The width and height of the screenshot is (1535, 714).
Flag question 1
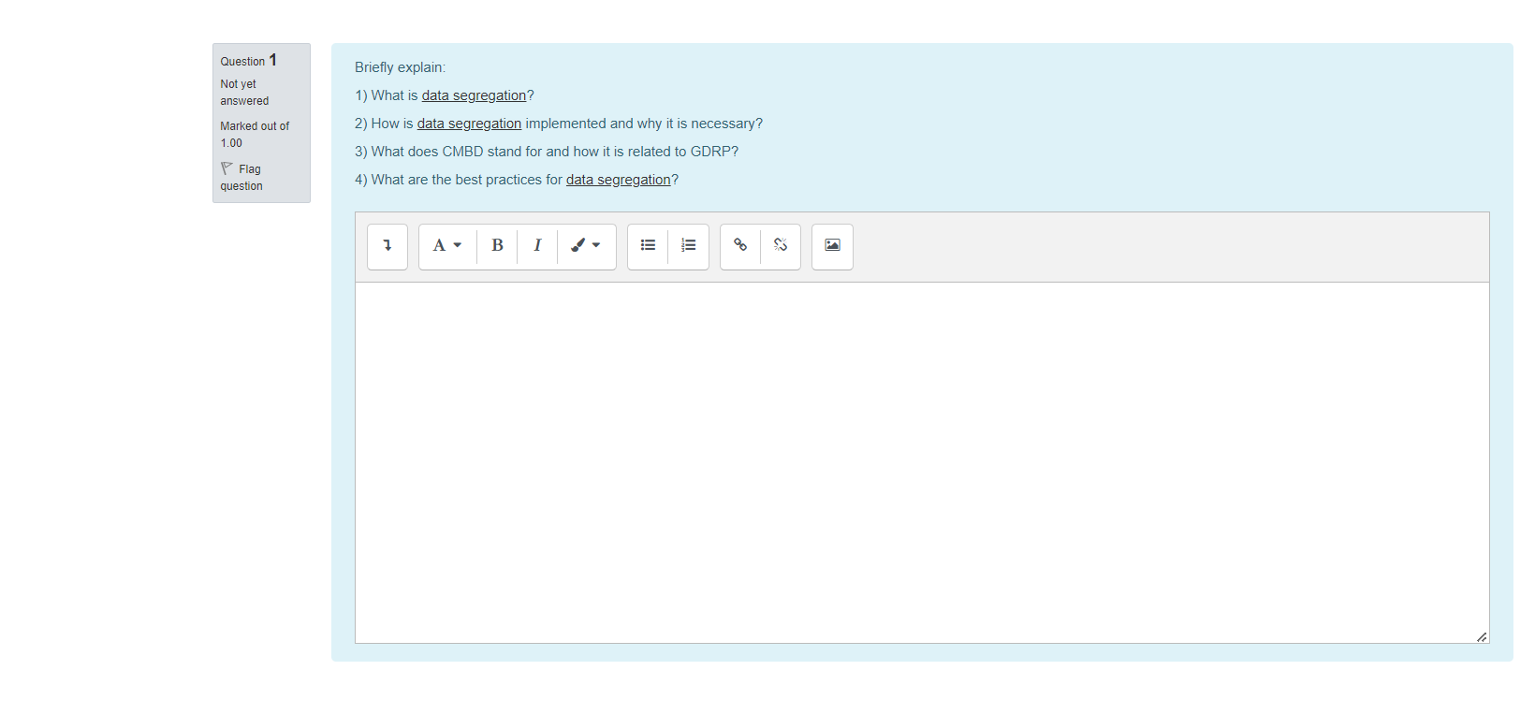coord(241,177)
